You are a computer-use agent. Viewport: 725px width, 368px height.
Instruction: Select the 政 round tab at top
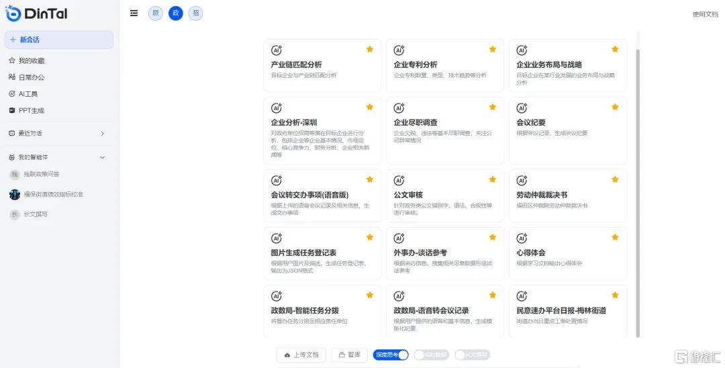coord(176,13)
